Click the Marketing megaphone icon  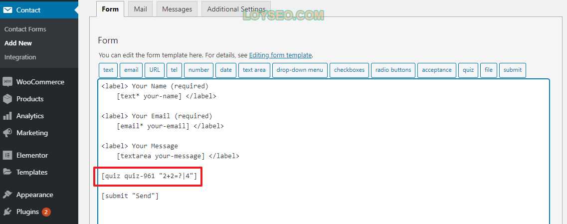(7, 133)
